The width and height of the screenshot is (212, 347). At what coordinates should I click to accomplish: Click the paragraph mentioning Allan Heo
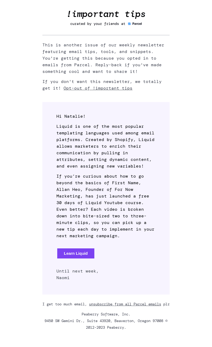(105, 206)
